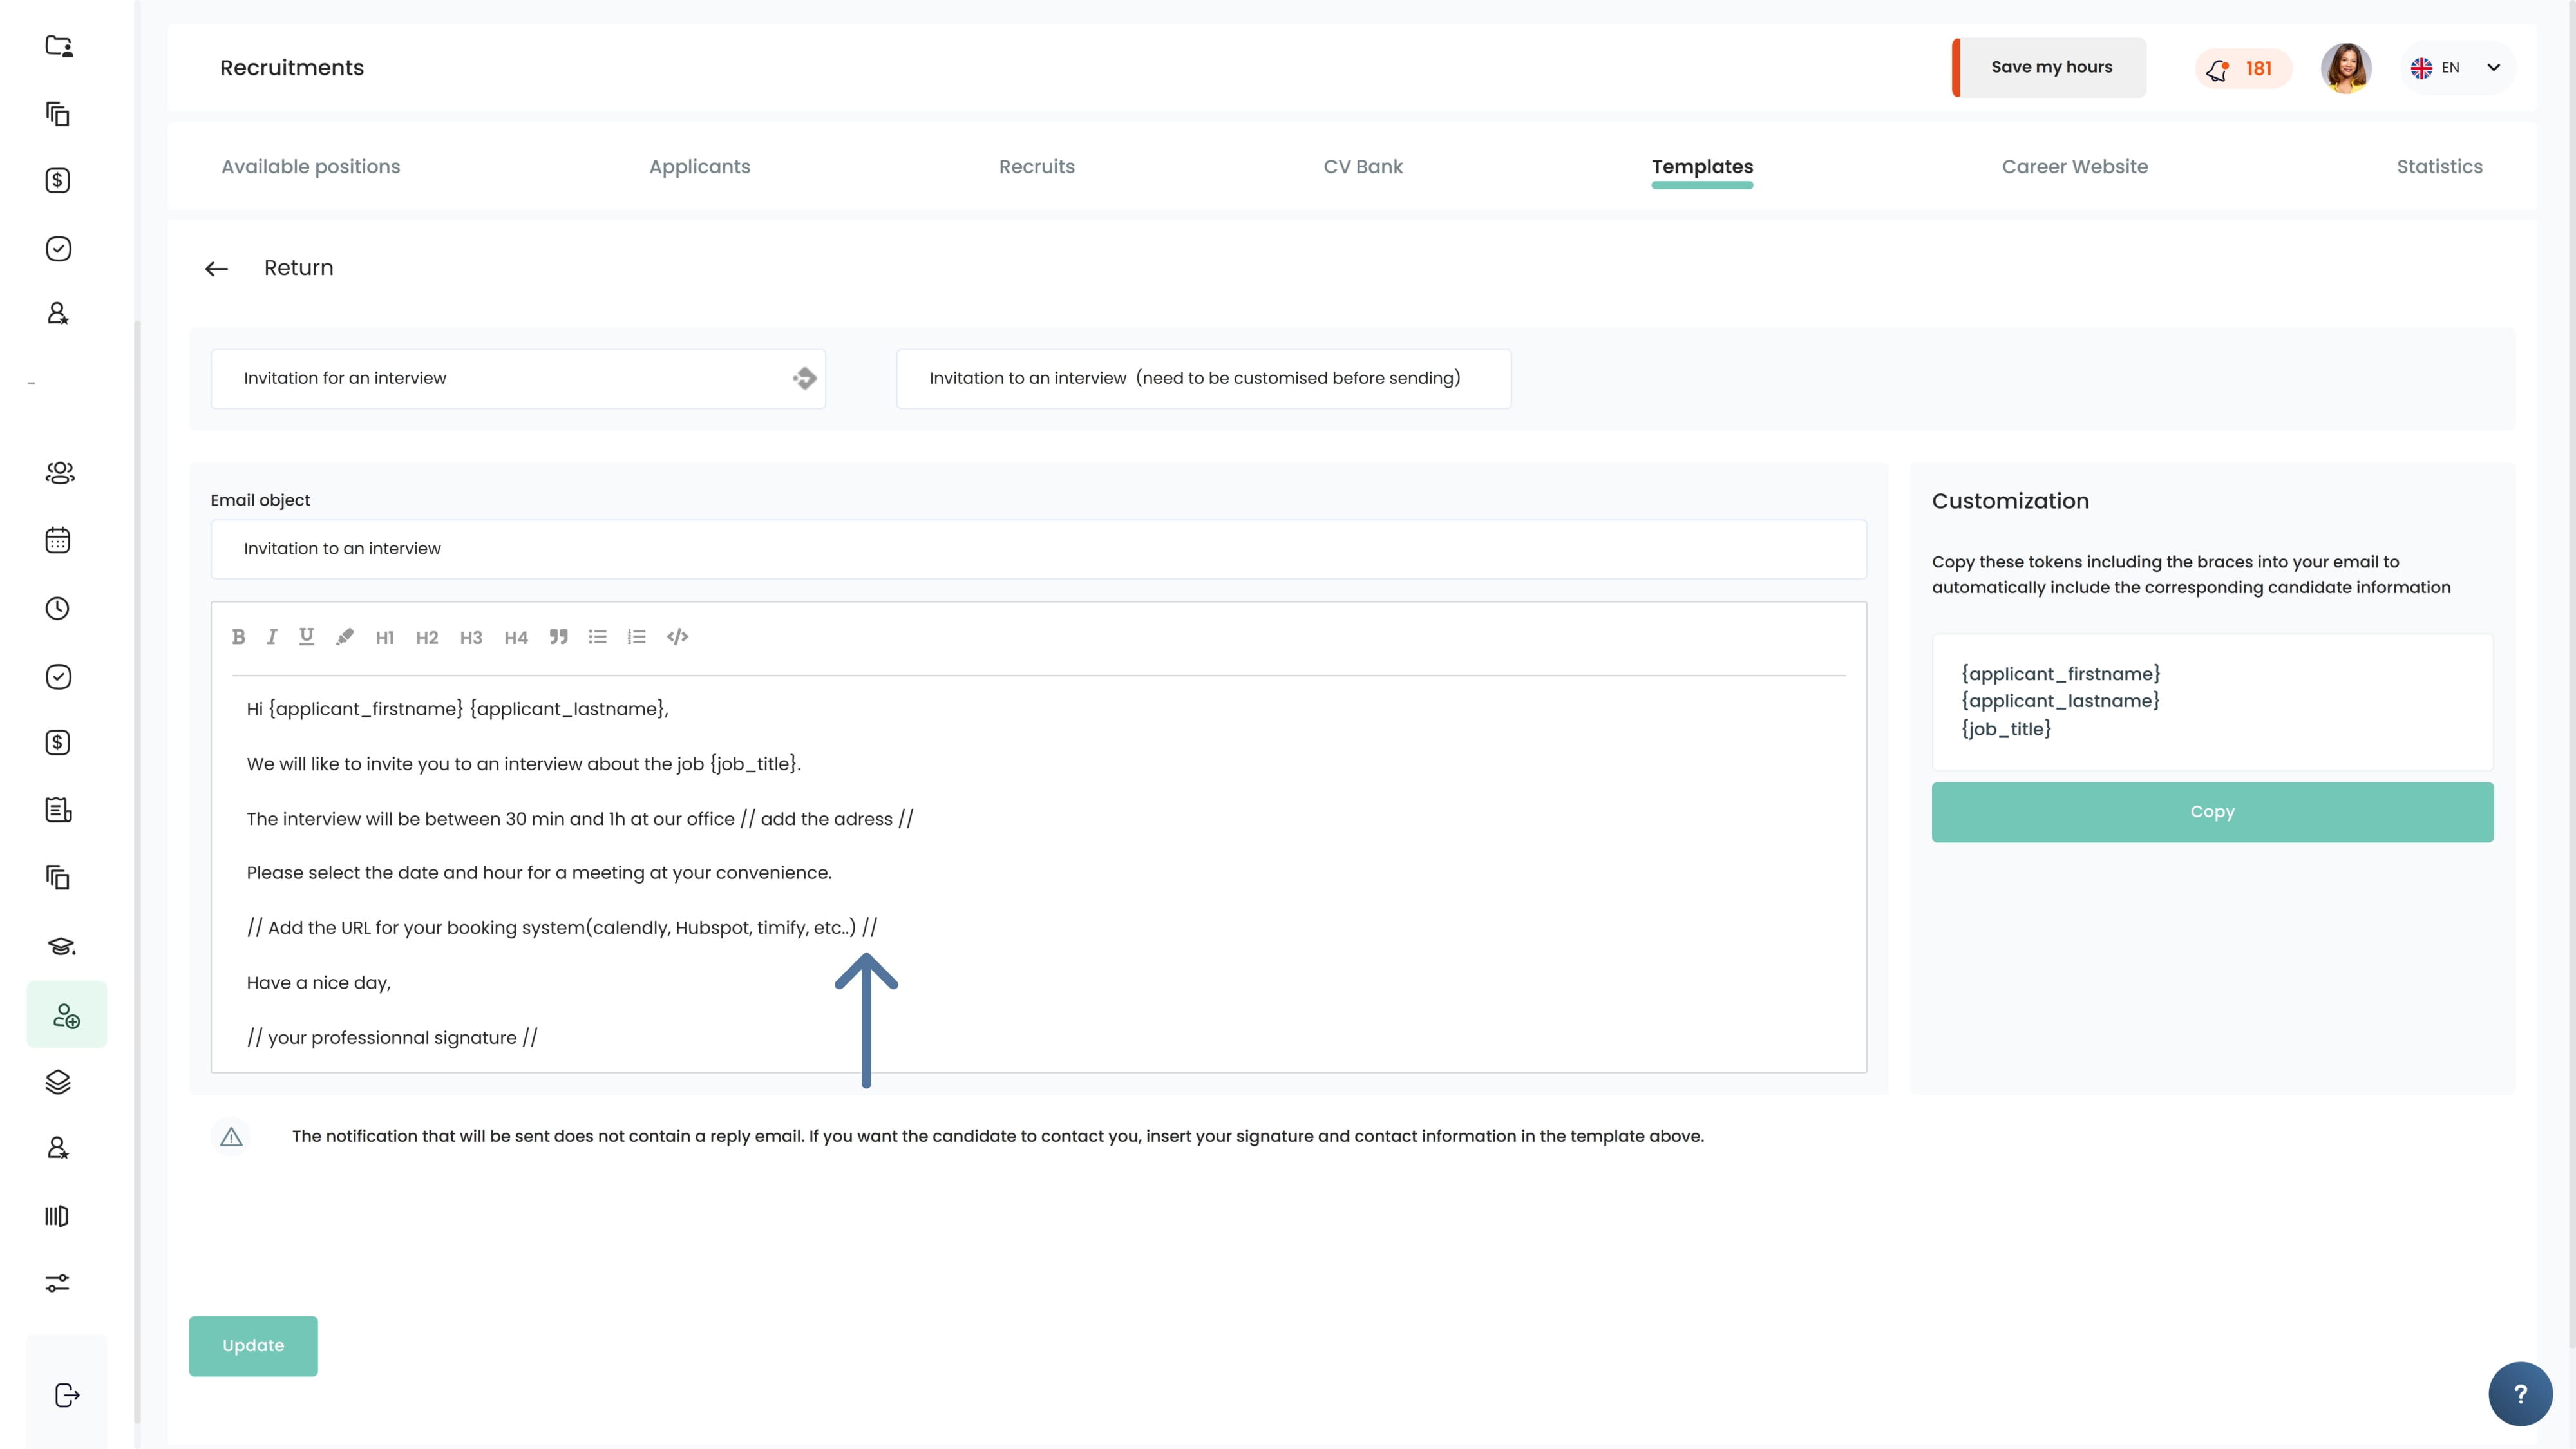Click the Update button

pyautogui.click(x=253, y=1346)
